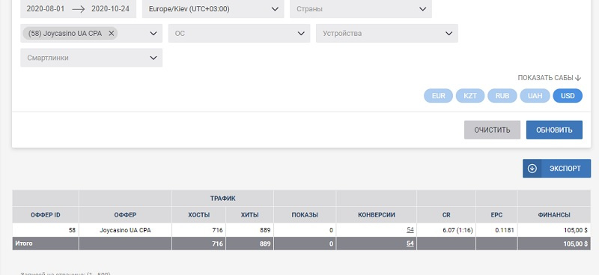599x275 pixels.
Task: Select UAH currency
Action: tap(535, 96)
